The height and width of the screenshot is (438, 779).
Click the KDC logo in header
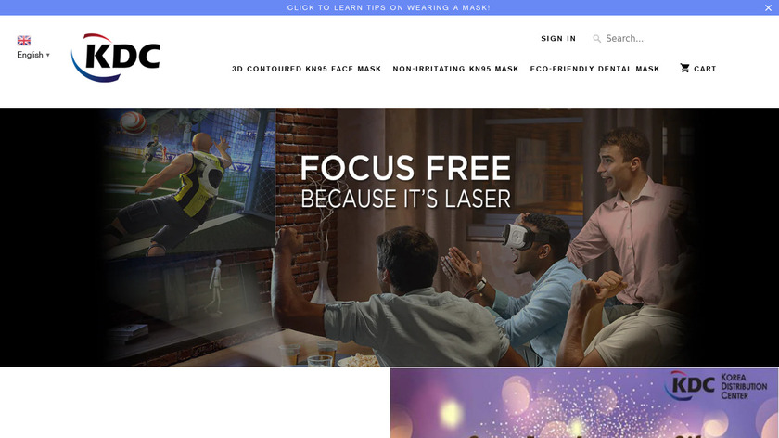pyautogui.click(x=116, y=58)
